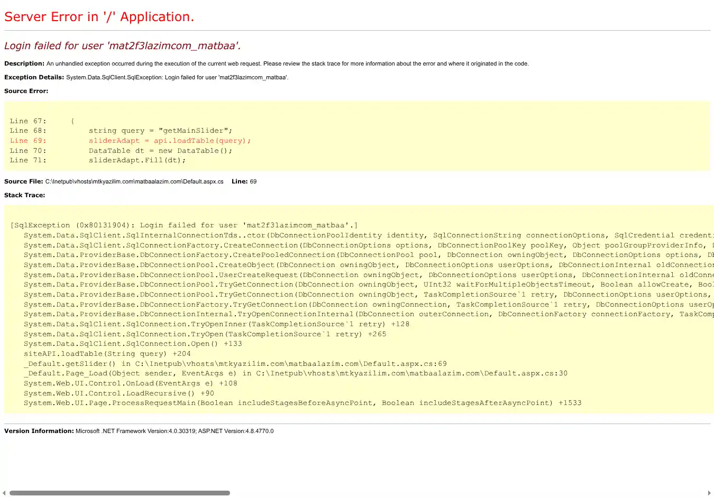The height and width of the screenshot is (497, 714).
Task: Click the red highlighted Line 69 code
Action: pos(169,141)
